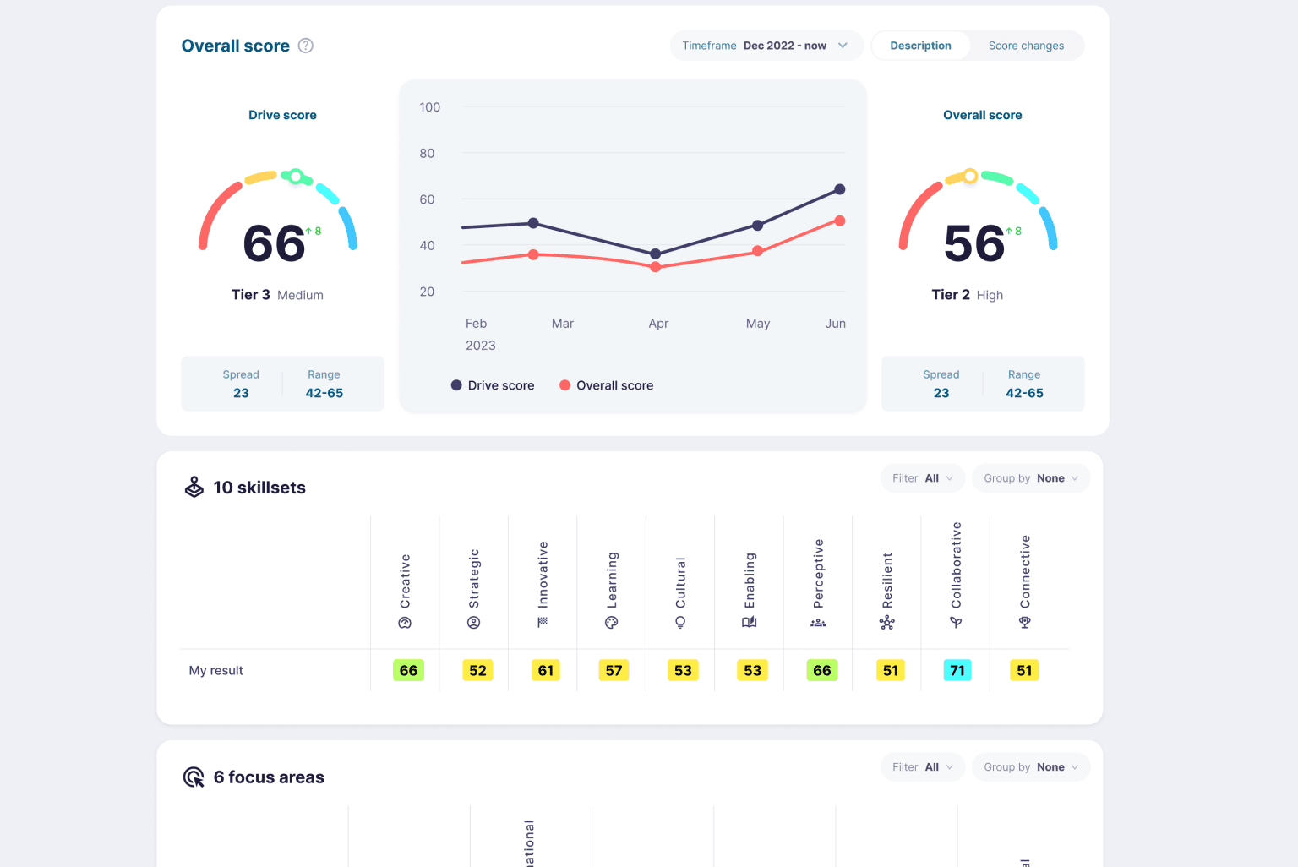
Task: Click the skillsets joystick icon
Action: 194,487
